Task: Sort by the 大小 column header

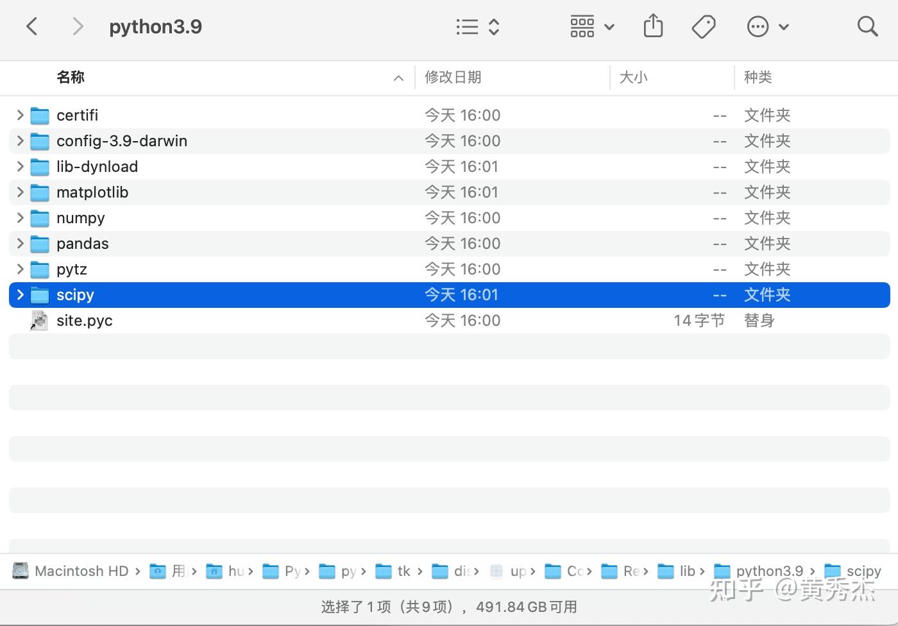Action: (x=633, y=78)
